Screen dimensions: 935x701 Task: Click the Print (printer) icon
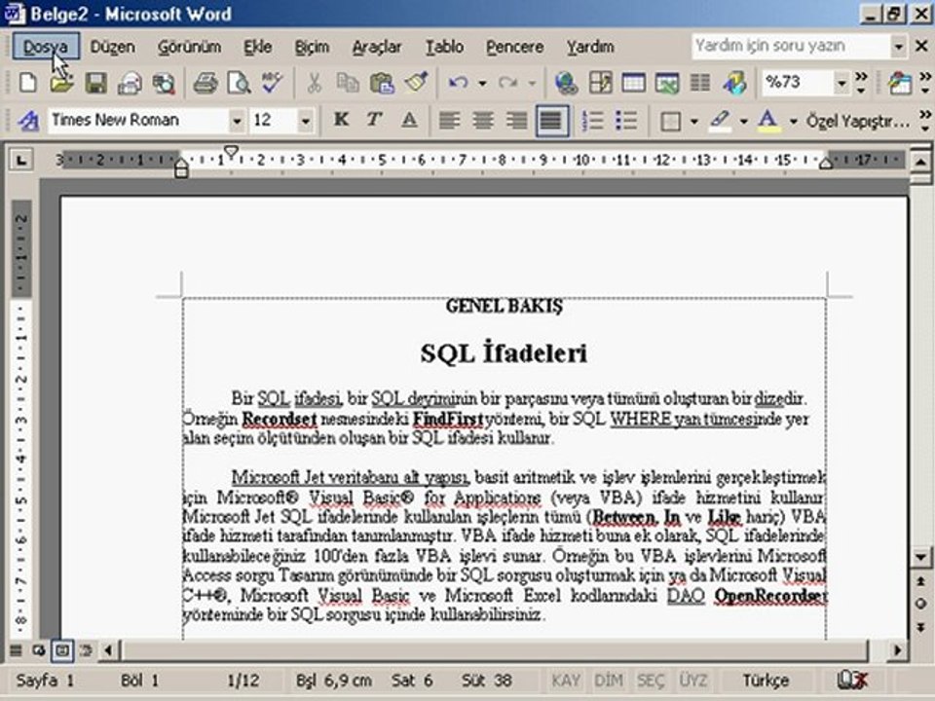pyautogui.click(x=206, y=83)
